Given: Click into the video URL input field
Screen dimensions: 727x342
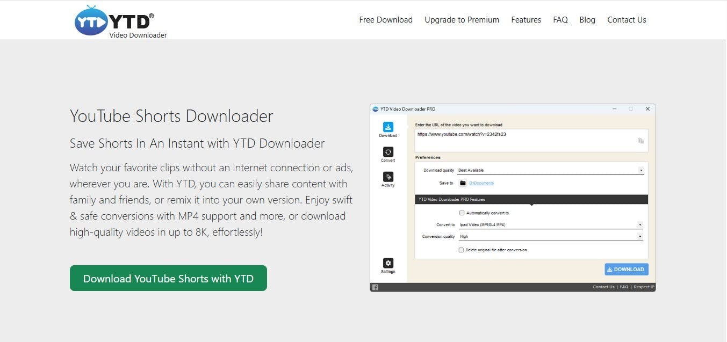Looking at the screenshot, I should [531, 140].
